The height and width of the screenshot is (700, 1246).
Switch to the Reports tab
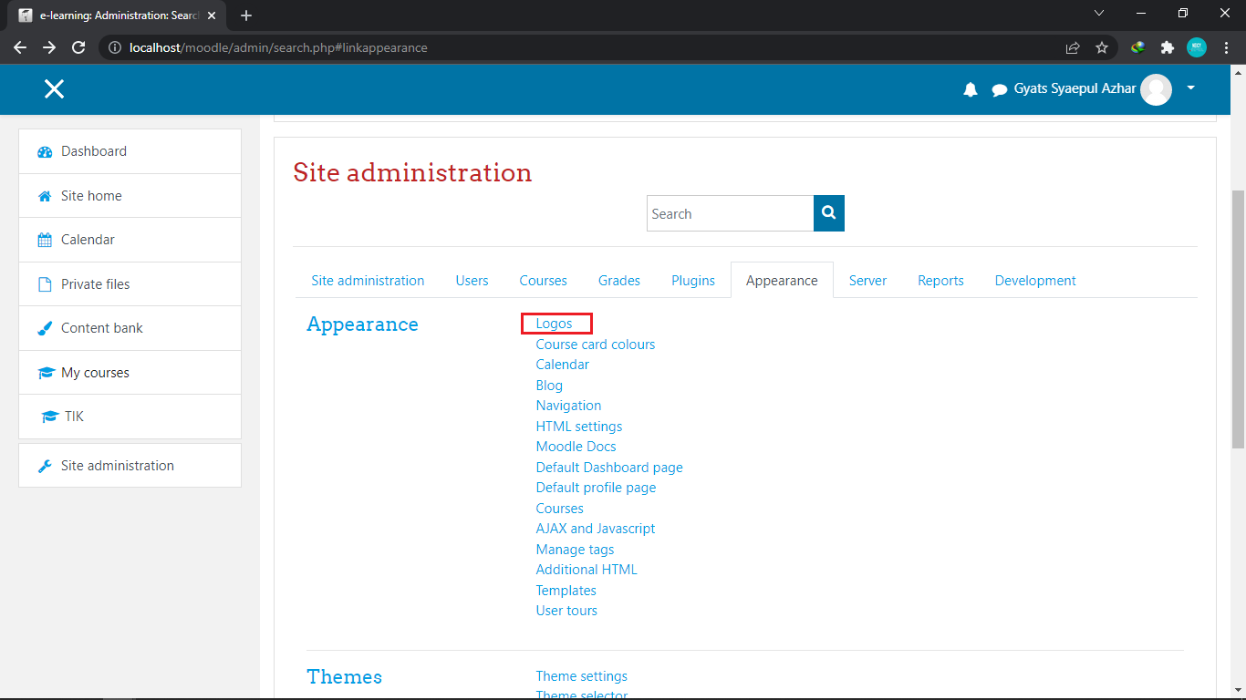[x=940, y=281]
